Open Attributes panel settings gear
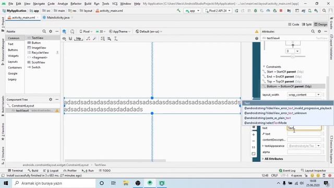Image resolution: width=334 pixels, height=188 pixels. point(319,31)
